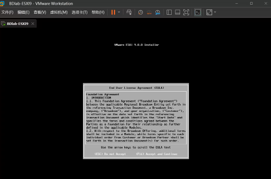Click the VMware ESXi 9.0.0 Installer title
Viewport: 271px width, 179px height.
[x=136, y=45]
